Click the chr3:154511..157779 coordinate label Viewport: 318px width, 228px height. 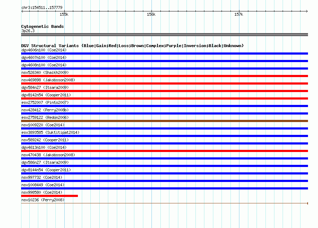click(42, 7)
